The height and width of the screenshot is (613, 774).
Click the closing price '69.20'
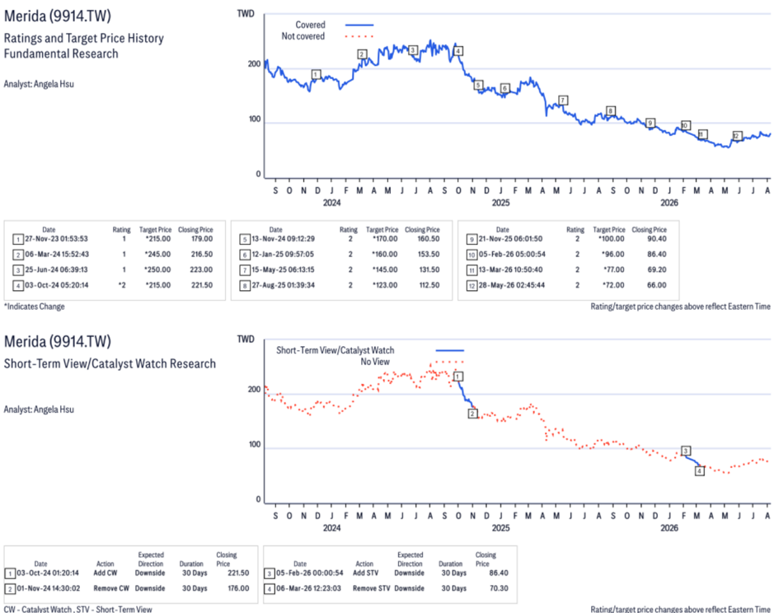[x=657, y=269]
